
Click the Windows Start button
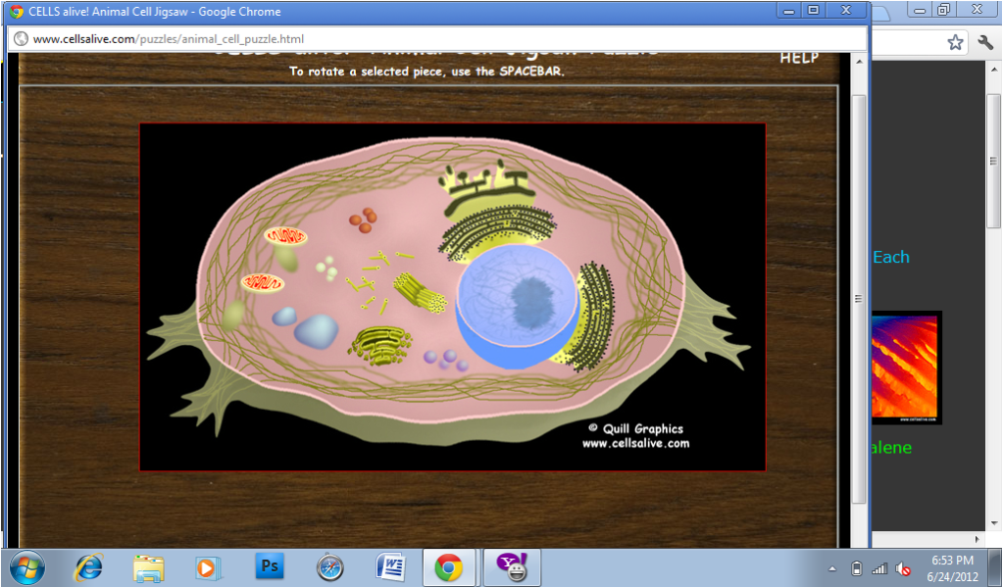(26, 567)
